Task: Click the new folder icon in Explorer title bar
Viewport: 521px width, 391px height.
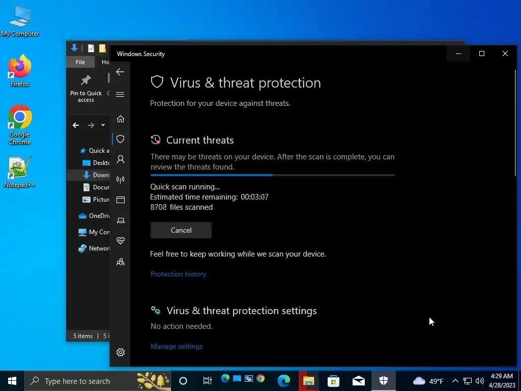Action: (102, 48)
